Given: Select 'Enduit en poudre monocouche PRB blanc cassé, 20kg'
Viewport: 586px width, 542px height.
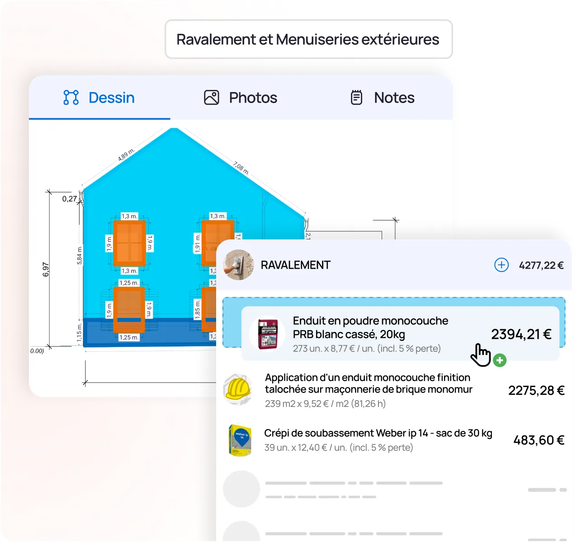Looking at the screenshot, I should tap(370, 327).
